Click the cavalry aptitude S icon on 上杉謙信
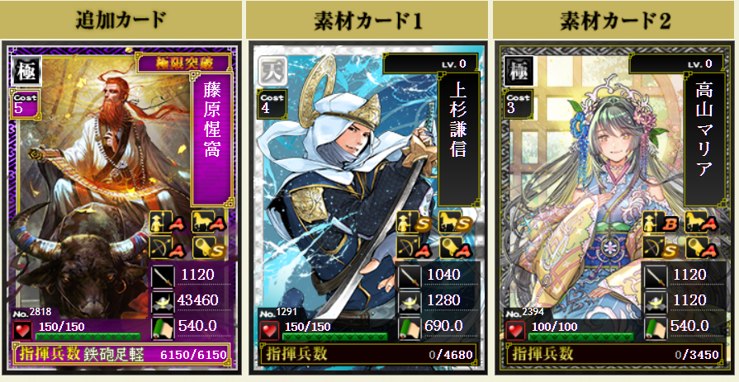 coord(455,222)
